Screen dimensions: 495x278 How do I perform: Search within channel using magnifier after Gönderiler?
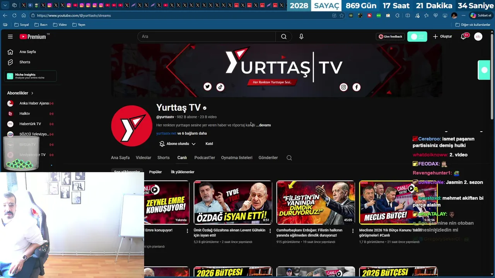[289, 158]
